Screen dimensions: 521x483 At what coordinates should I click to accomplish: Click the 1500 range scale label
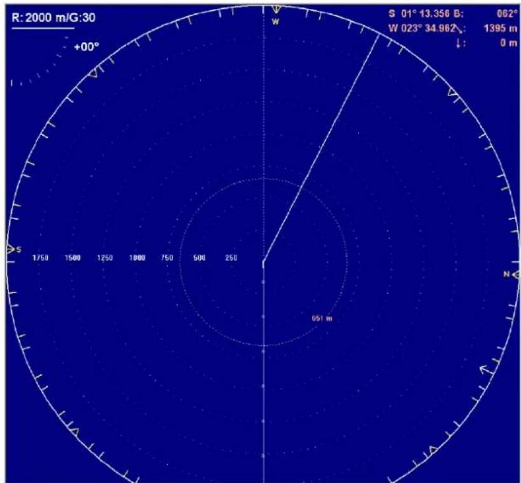click(x=73, y=258)
